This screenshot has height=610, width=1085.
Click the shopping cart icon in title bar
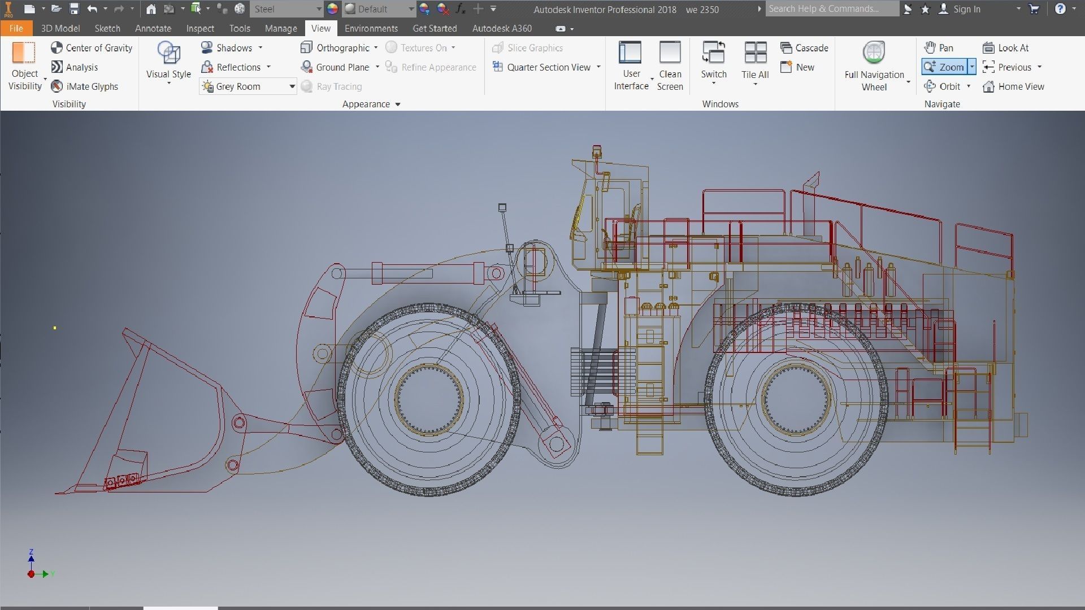click(x=1034, y=9)
